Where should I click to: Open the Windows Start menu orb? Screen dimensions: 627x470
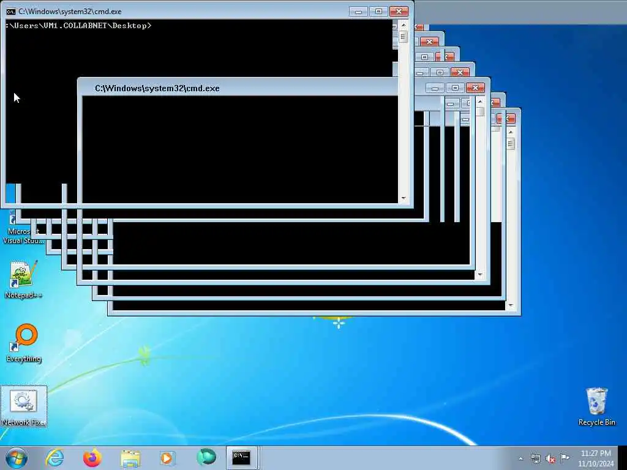point(17,458)
